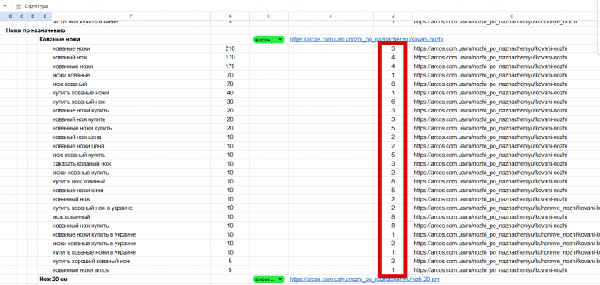Click the 'Кованые ножи' group title cell
This screenshot has width=600, height=285.
[x=59, y=39]
